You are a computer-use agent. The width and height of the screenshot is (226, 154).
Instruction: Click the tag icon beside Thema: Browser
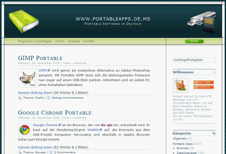[20, 153]
